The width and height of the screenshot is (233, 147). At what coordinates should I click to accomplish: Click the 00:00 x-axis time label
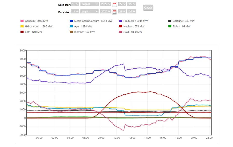click(39, 138)
